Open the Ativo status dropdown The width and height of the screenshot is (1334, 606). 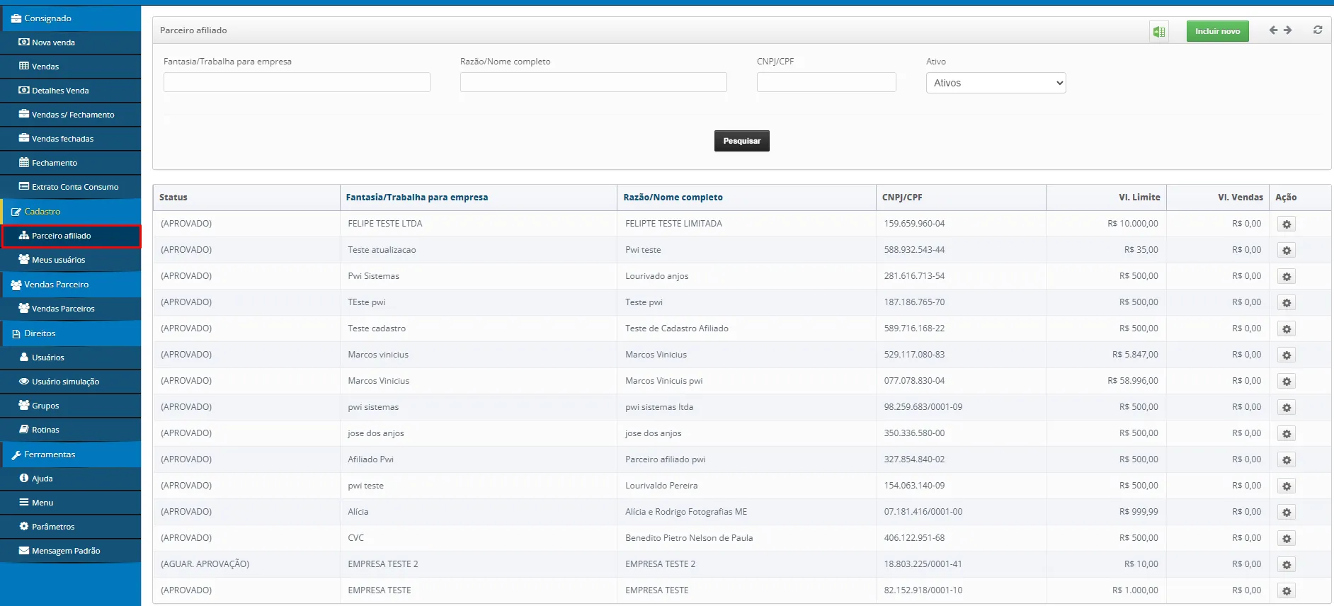(x=996, y=83)
